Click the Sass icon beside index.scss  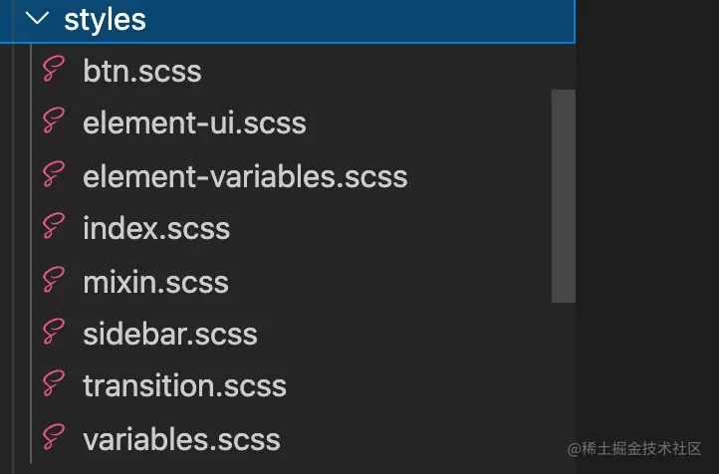[x=53, y=228]
